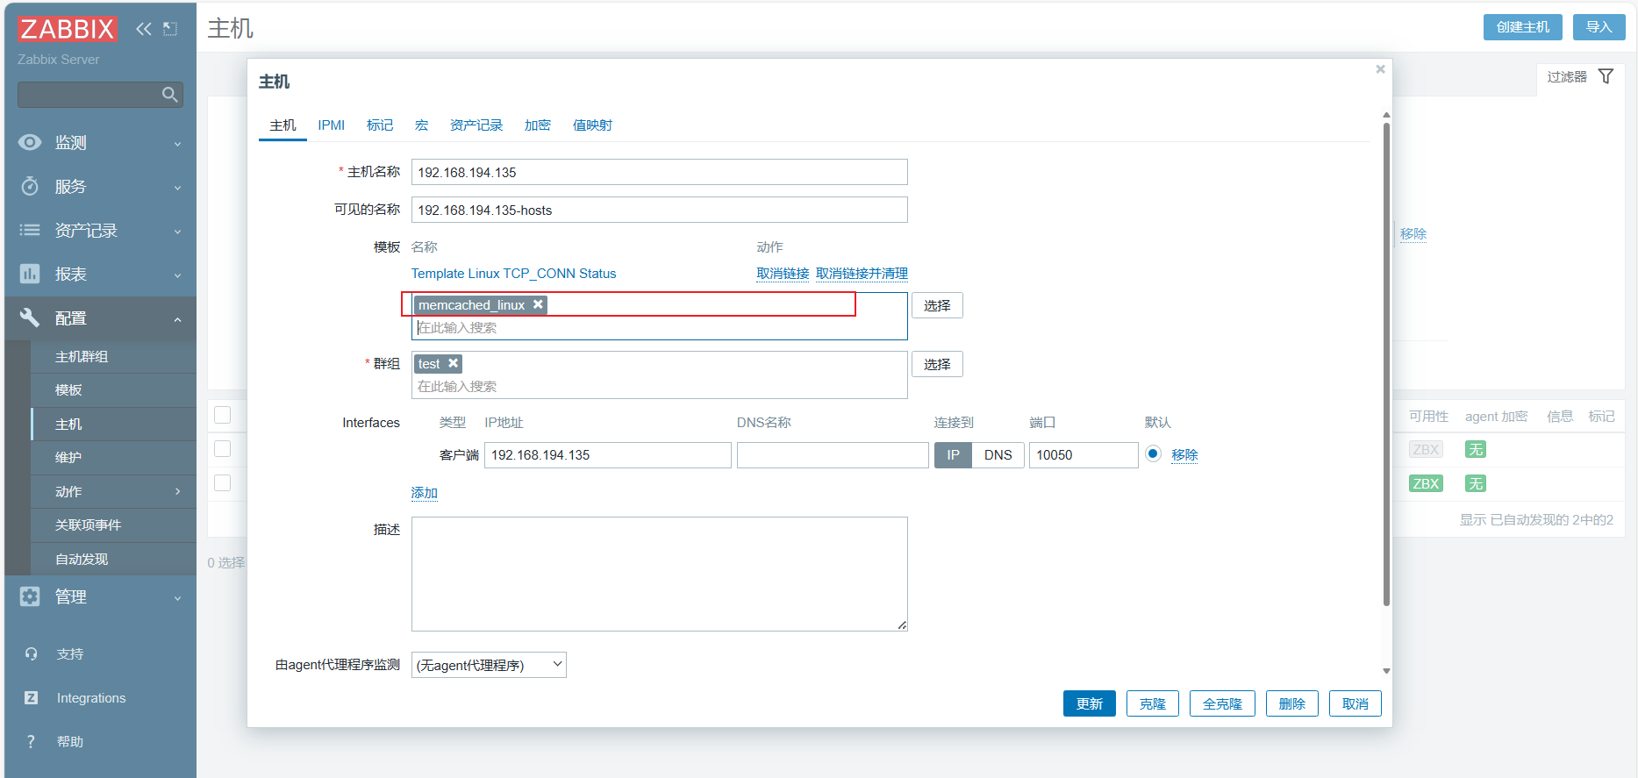Click the 更新 button
1638x778 pixels.
pyautogui.click(x=1090, y=703)
